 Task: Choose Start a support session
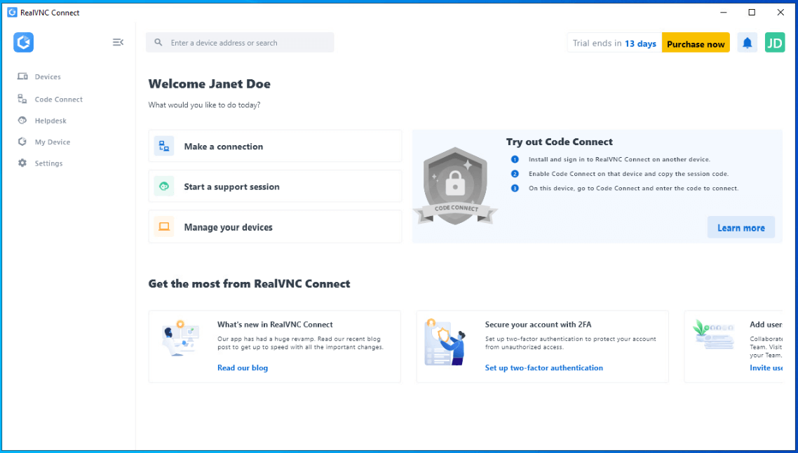tap(275, 187)
